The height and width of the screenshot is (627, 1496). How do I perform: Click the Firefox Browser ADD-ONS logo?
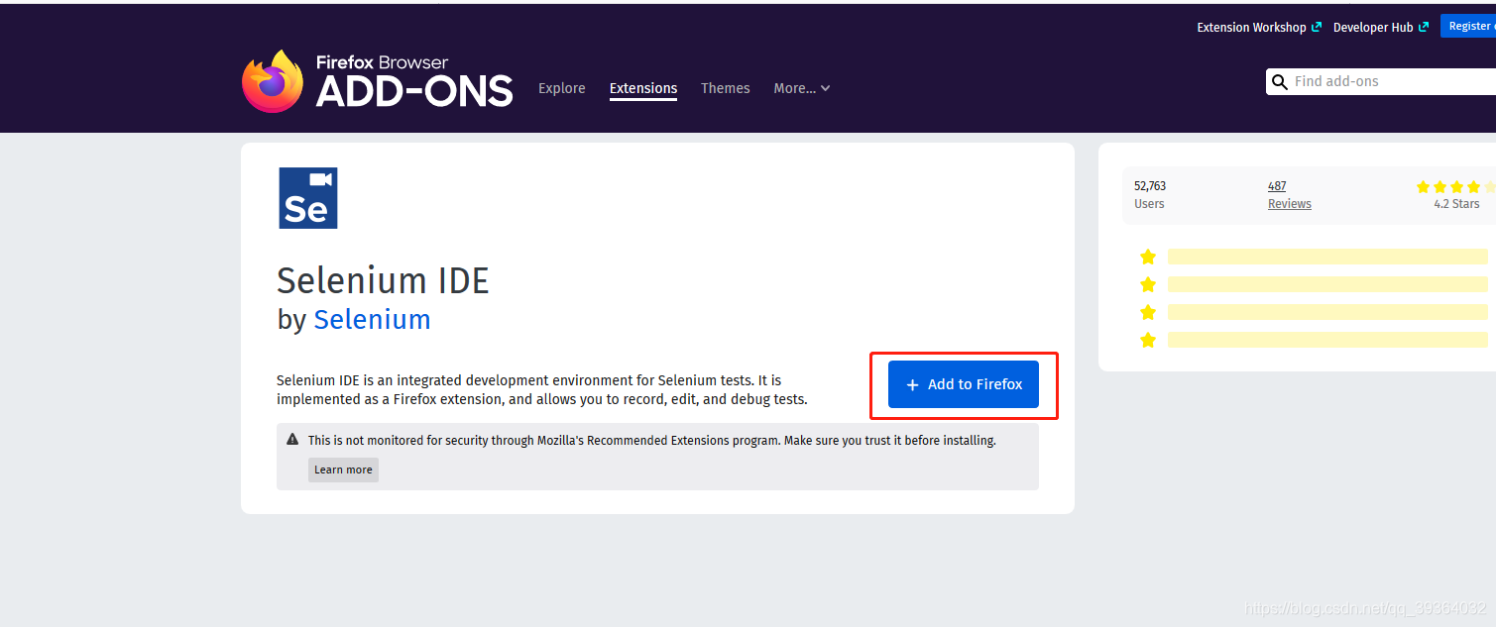point(377,81)
